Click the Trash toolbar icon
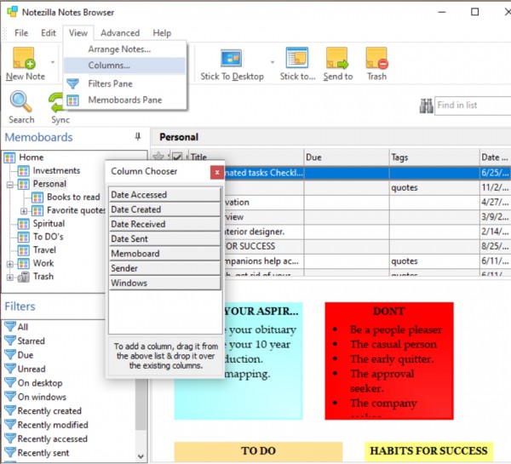Screen dimensions: 511x464 pos(377,58)
